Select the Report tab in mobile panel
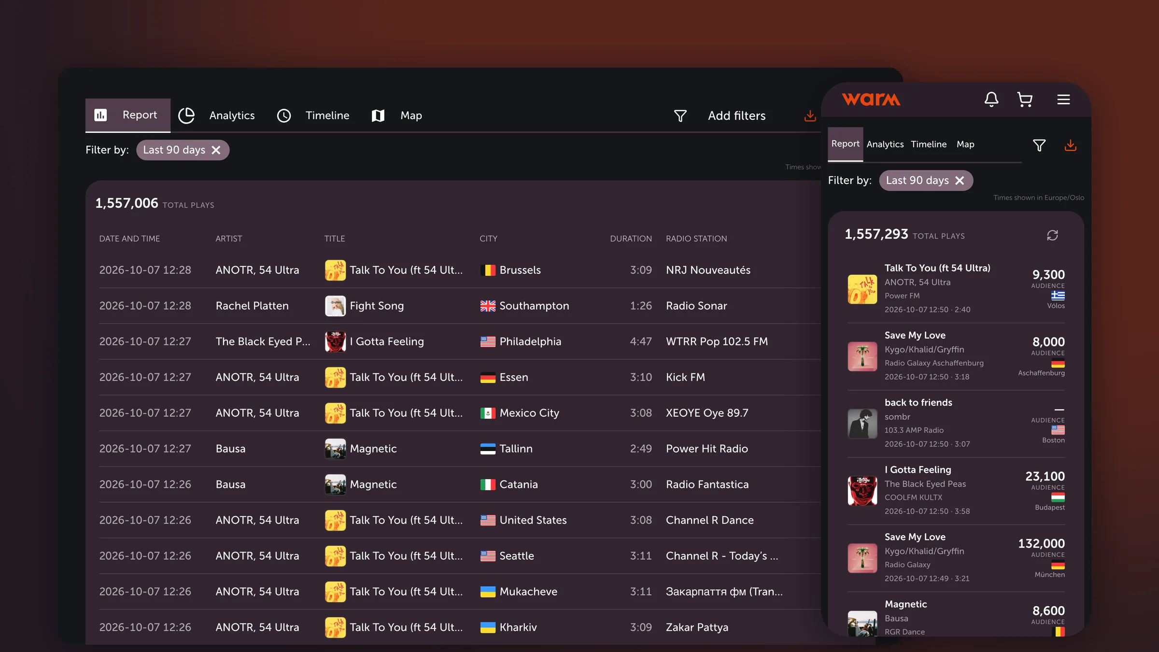Image resolution: width=1159 pixels, height=652 pixels. pos(845,144)
